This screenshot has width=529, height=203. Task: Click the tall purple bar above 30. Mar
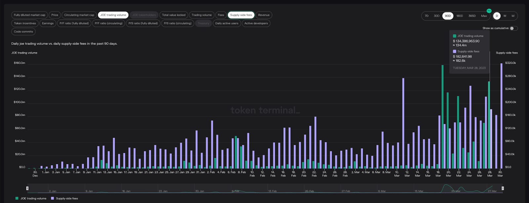502,116
